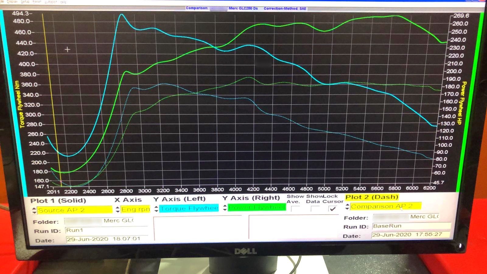487x274 pixels.
Task: Open the Help menu
Action: click(x=63, y=2)
